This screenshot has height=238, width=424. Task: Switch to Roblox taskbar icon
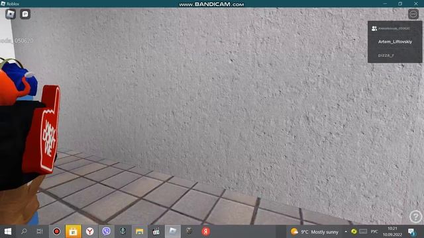(172, 231)
